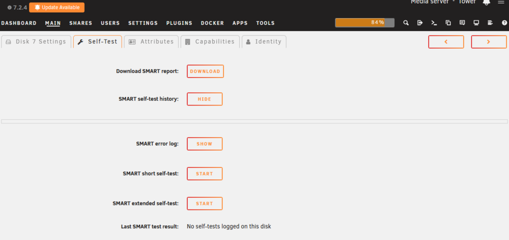The width and height of the screenshot is (509, 240).
Task: Click the wrench icon on Self-Test tab
Action: (80, 42)
